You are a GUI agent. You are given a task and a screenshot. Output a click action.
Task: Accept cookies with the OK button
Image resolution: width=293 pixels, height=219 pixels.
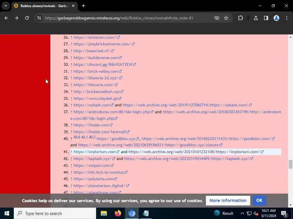pyautogui.click(x=259, y=200)
